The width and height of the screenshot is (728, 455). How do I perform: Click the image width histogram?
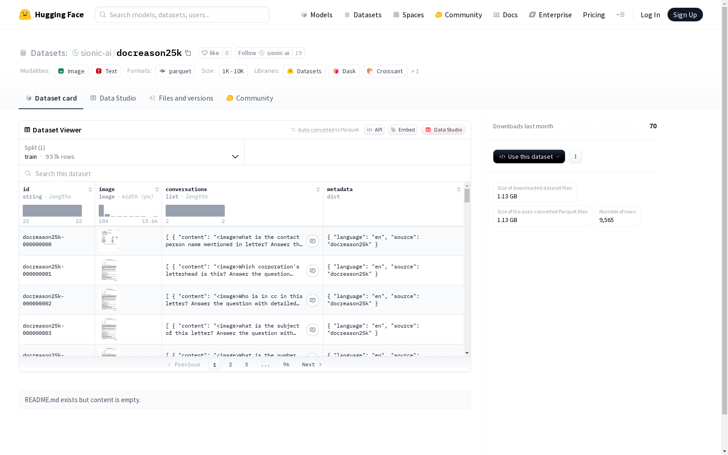click(128, 211)
